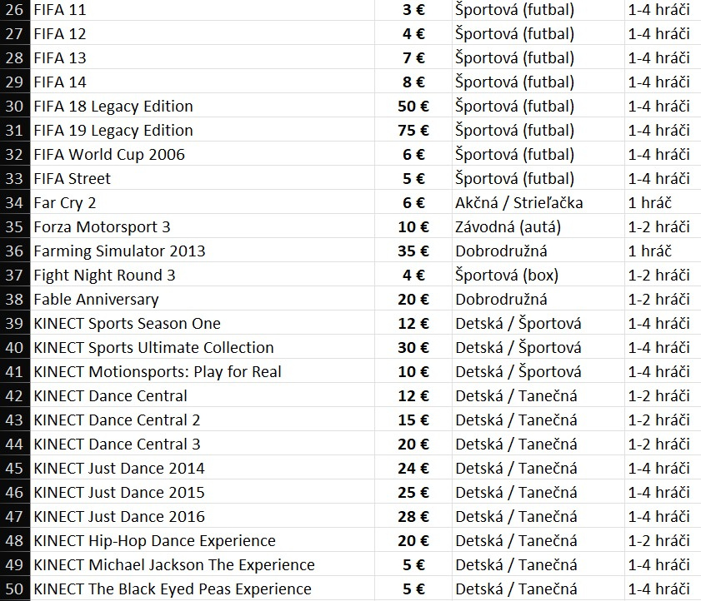Select row header 50
The image size is (701, 601).
14,589
